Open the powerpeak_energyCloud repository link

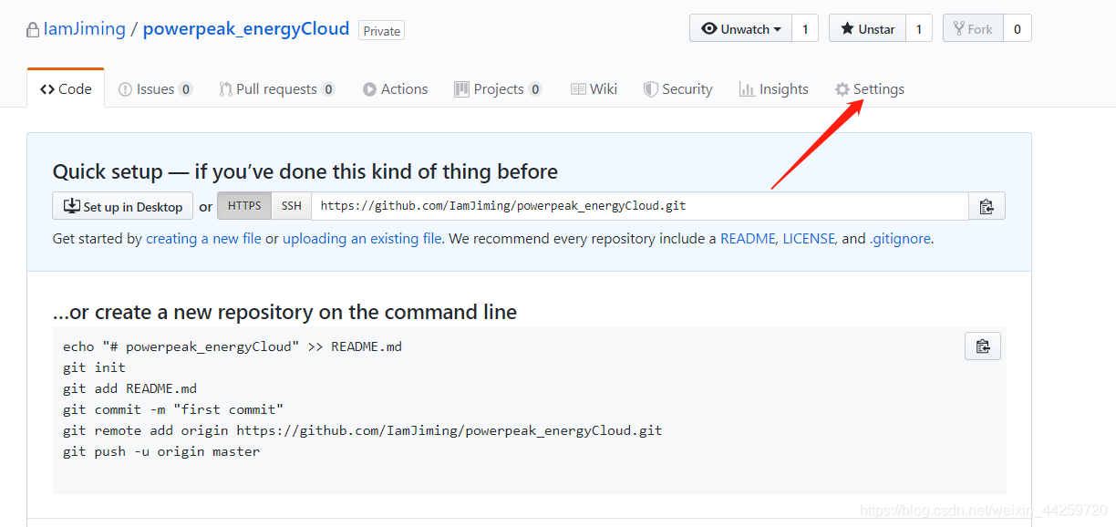click(246, 29)
